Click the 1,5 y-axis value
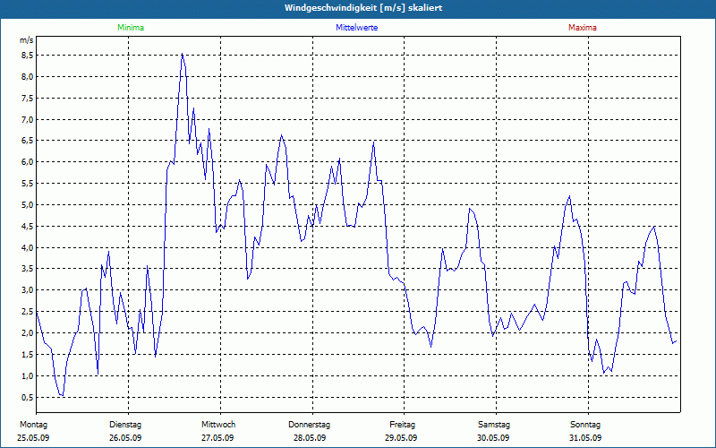 [x=28, y=355]
